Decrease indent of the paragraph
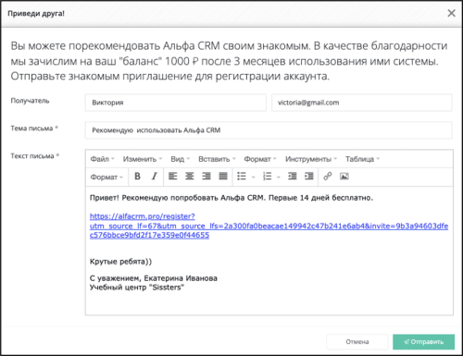 292,177
